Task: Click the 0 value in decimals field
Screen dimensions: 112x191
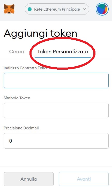Action: pyautogui.click(x=11, y=141)
